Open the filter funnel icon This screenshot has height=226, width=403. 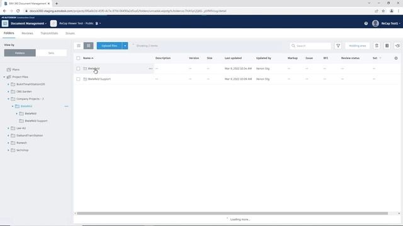point(338,46)
